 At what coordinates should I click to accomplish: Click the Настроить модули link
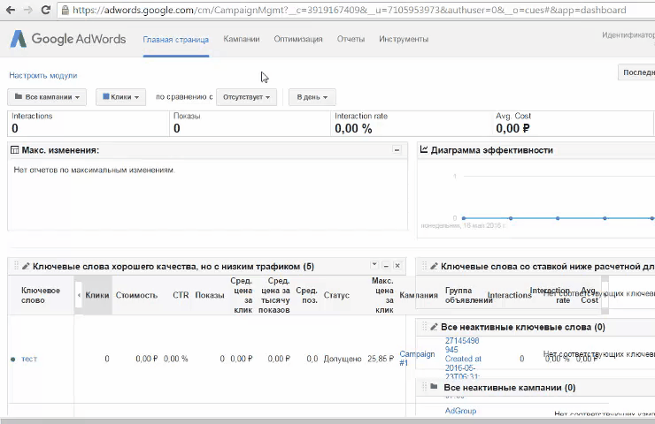(x=42, y=76)
